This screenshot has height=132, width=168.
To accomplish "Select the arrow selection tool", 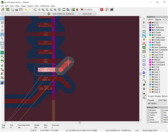I will (144, 18).
